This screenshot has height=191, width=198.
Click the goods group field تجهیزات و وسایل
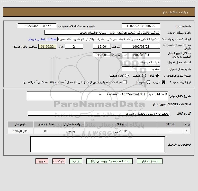click(x=98, y=113)
